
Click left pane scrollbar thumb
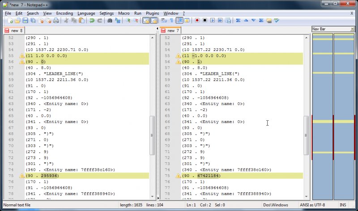(x=152, y=135)
